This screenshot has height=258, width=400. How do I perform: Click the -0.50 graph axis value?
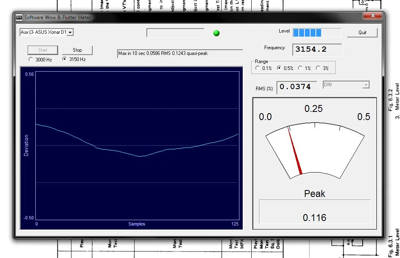click(x=28, y=218)
